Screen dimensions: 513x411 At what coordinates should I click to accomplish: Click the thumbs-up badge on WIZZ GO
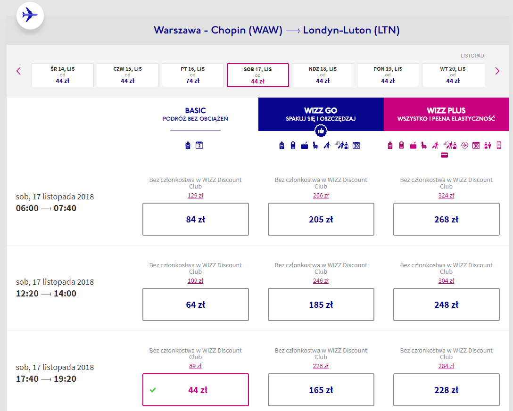coord(321,131)
